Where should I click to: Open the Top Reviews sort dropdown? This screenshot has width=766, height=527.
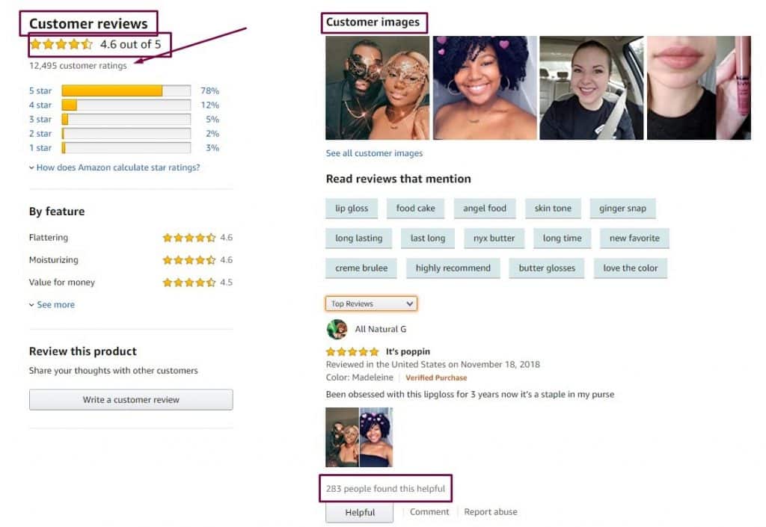371,303
